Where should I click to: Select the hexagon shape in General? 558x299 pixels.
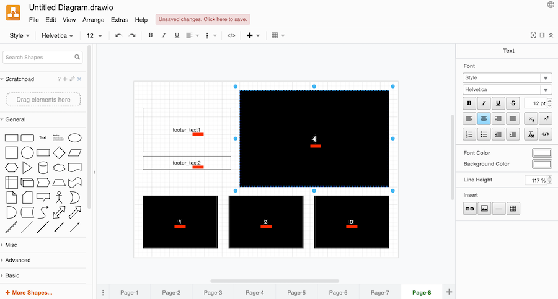coord(11,168)
